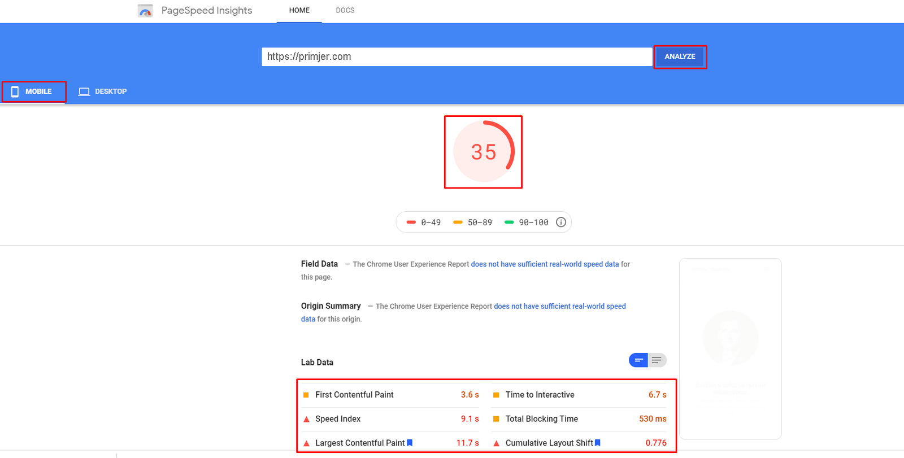The width and height of the screenshot is (904, 458).
Task: Click the 0.776 layout shift value
Action: point(656,443)
